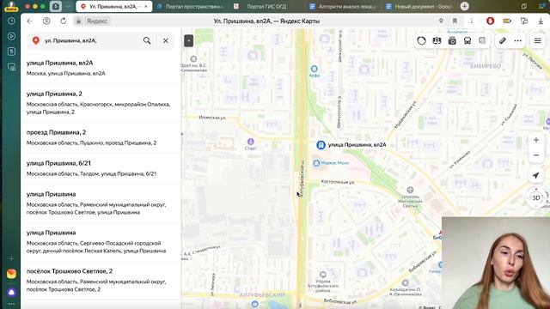Switch to Алгоритм анализ локации tab
The width and height of the screenshot is (550, 309).
click(x=344, y=6)
